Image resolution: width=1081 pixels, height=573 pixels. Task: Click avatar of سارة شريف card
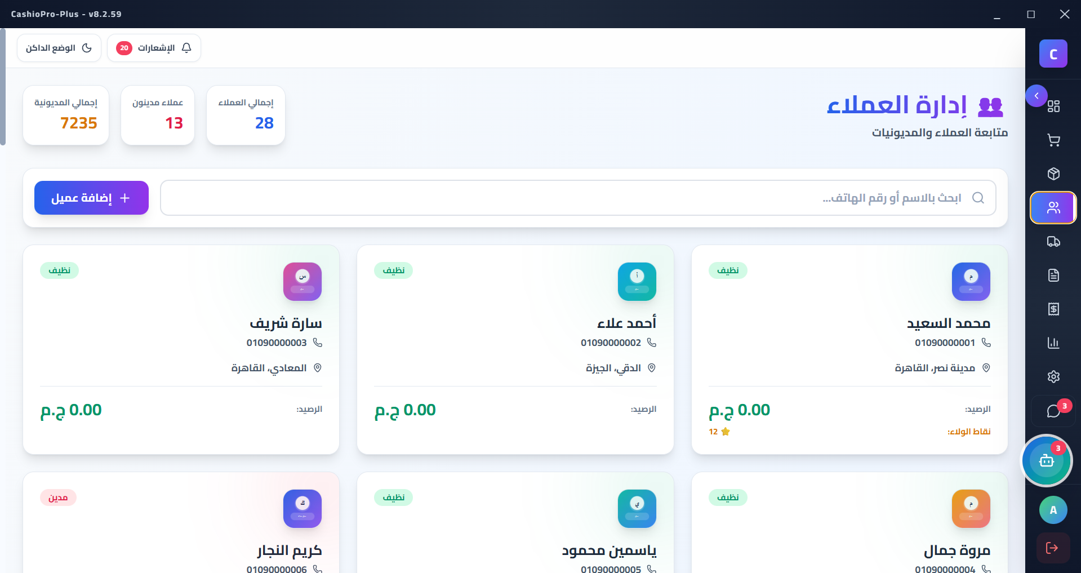click(302, 282)
